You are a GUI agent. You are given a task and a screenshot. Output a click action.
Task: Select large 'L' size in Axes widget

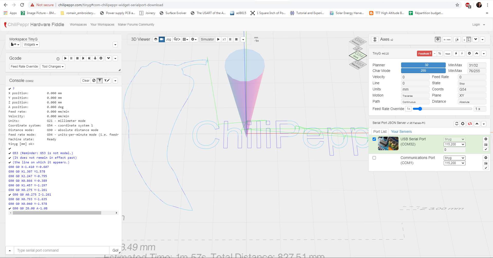469,39
